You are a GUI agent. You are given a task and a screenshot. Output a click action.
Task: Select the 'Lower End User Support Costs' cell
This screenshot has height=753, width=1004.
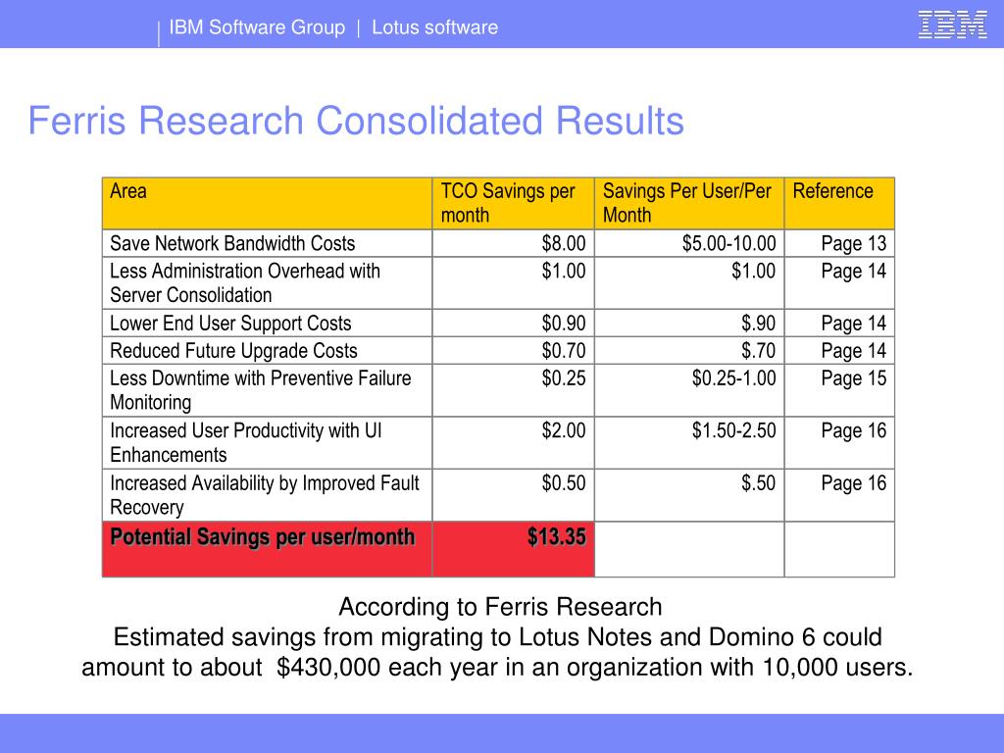point(267,324)
